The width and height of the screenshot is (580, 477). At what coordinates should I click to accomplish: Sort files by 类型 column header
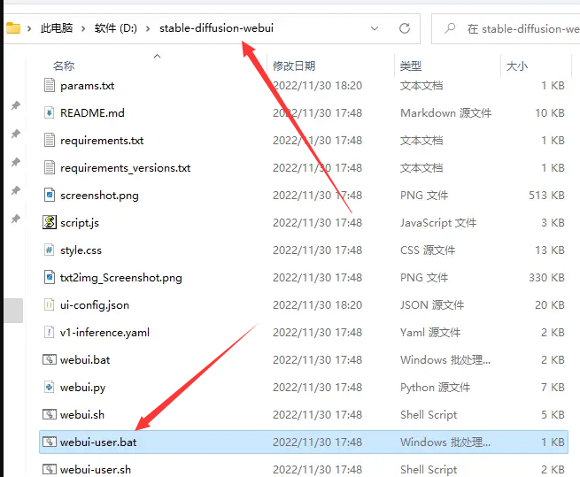[x=410, y=65]
